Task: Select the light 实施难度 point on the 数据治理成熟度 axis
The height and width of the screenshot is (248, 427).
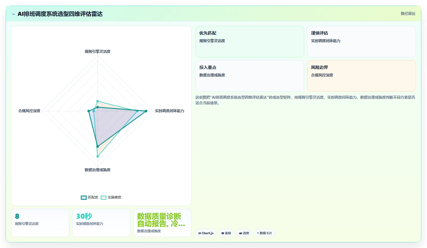Action: click(x=98, y=156)
